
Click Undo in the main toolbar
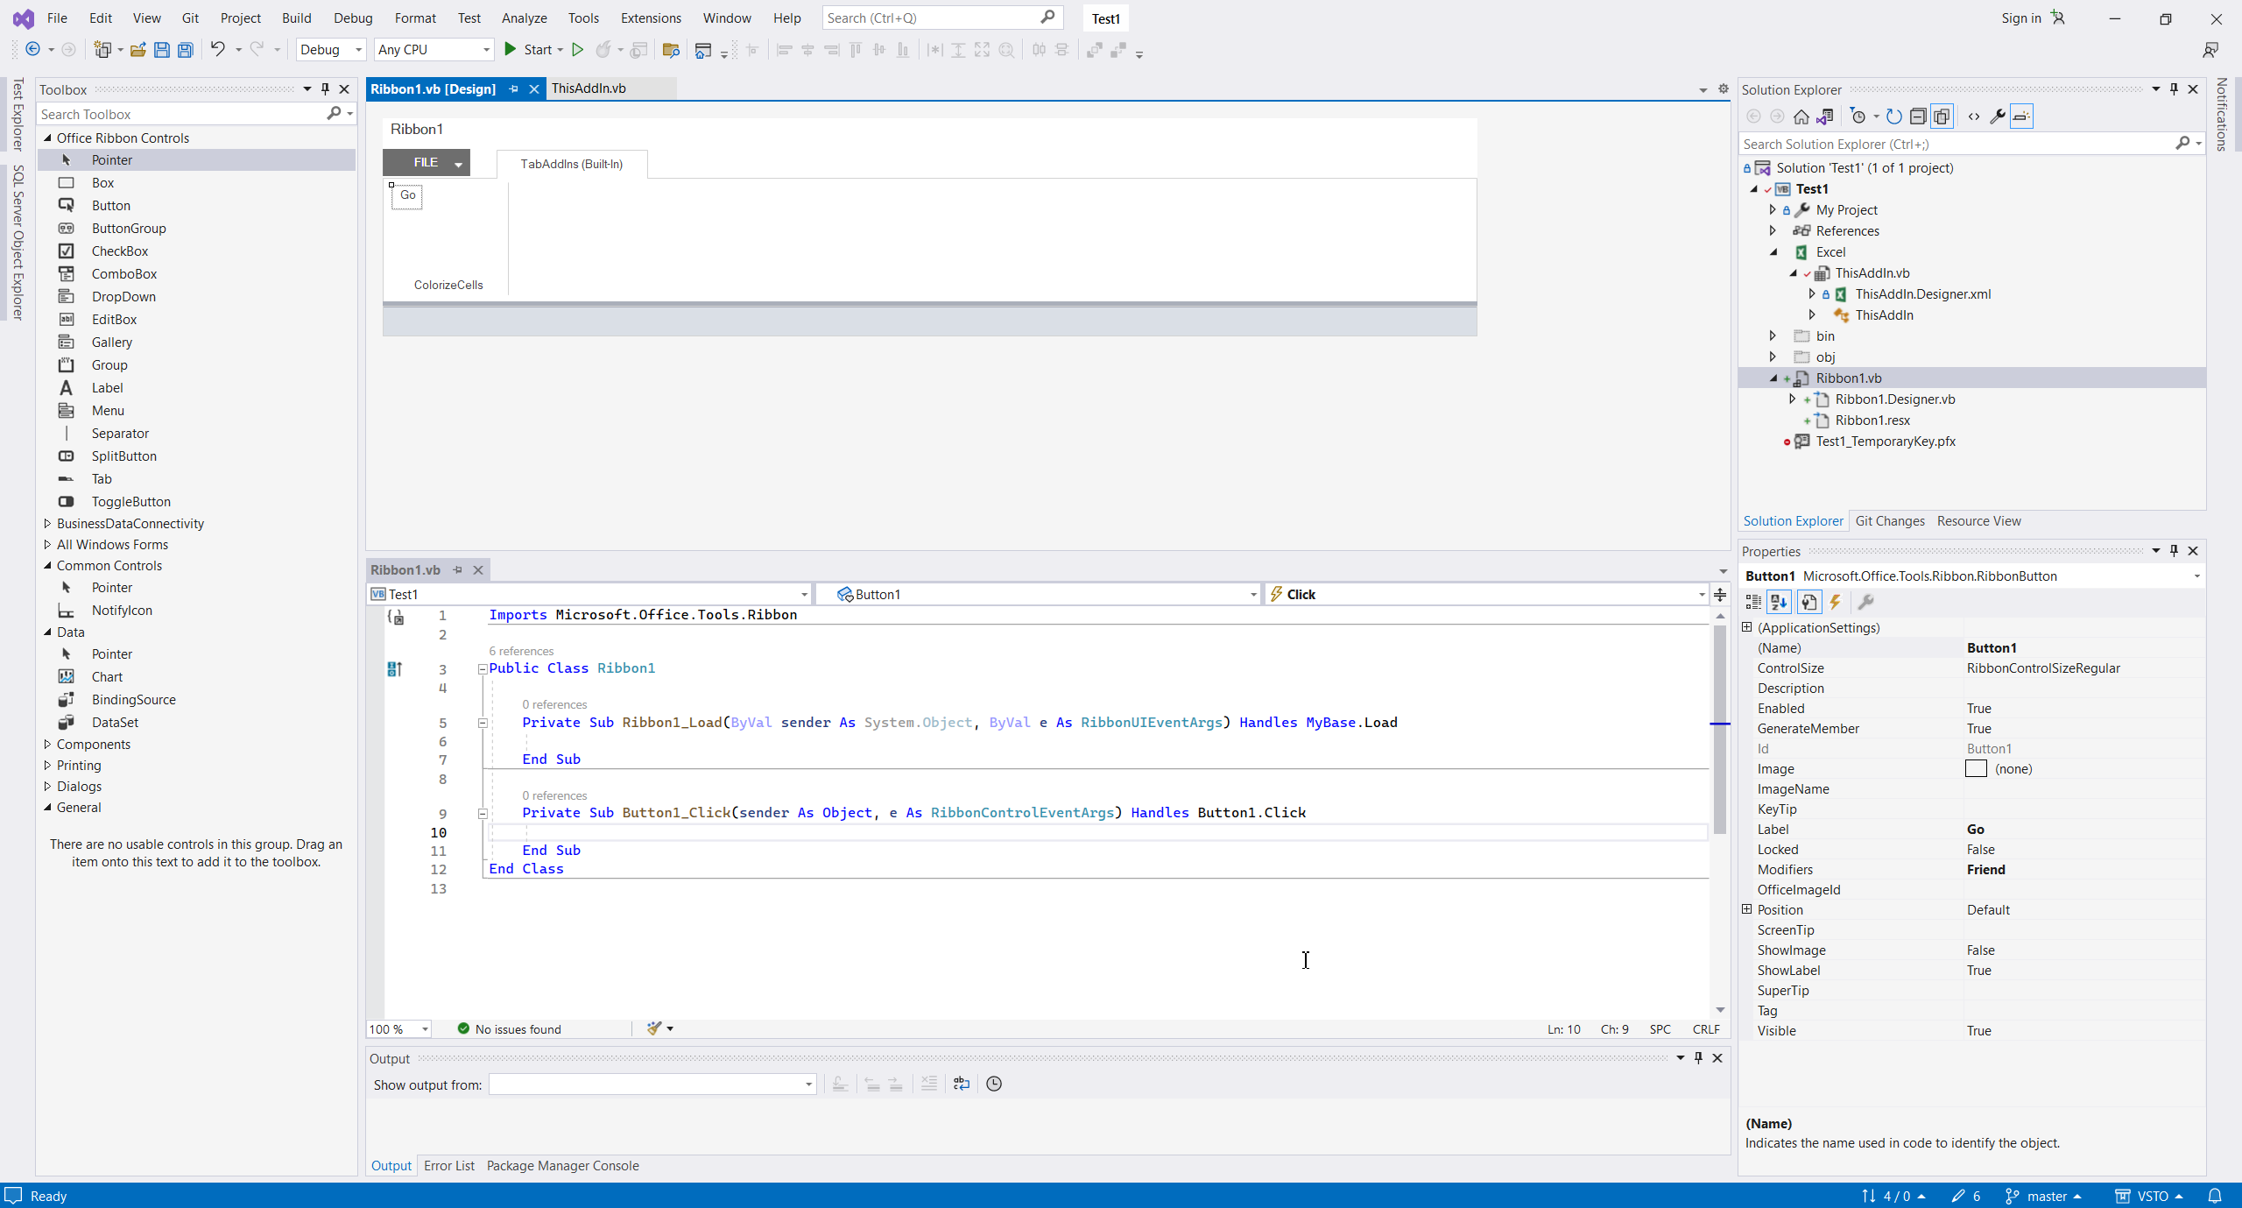[217, 50]
